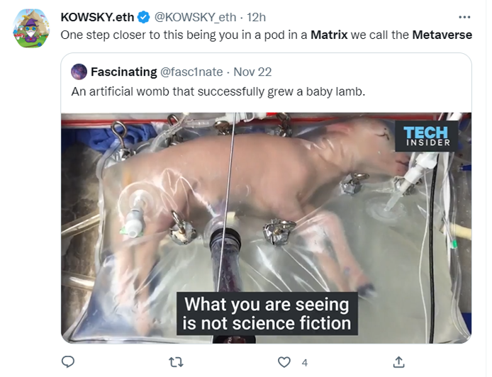Click the Fascinating display name
The height and width of the screenshot is (377, 492).
(122, 72)
